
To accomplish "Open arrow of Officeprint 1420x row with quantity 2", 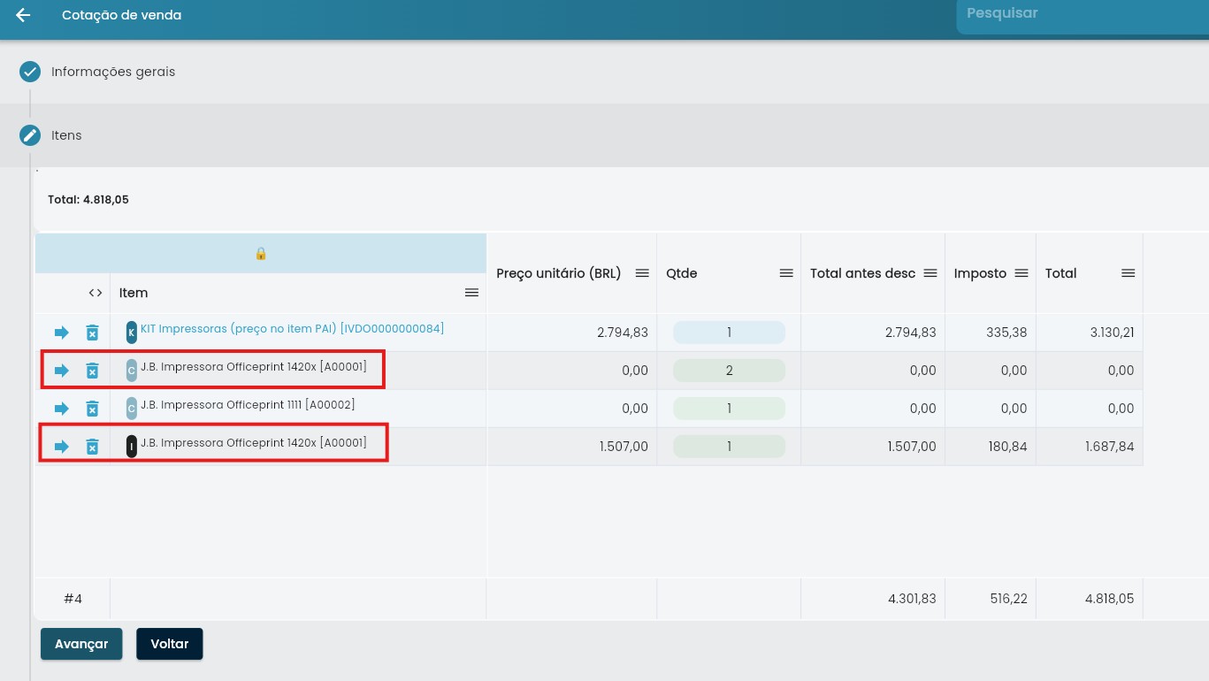I will tap(61, 371).
